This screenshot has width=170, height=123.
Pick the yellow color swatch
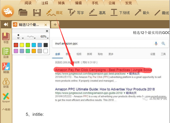coord(22,45)
